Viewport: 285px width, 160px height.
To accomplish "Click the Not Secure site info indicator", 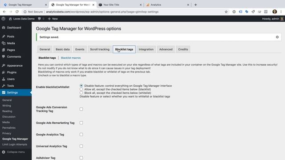I will pyautogui.click(x=33, y=12).
